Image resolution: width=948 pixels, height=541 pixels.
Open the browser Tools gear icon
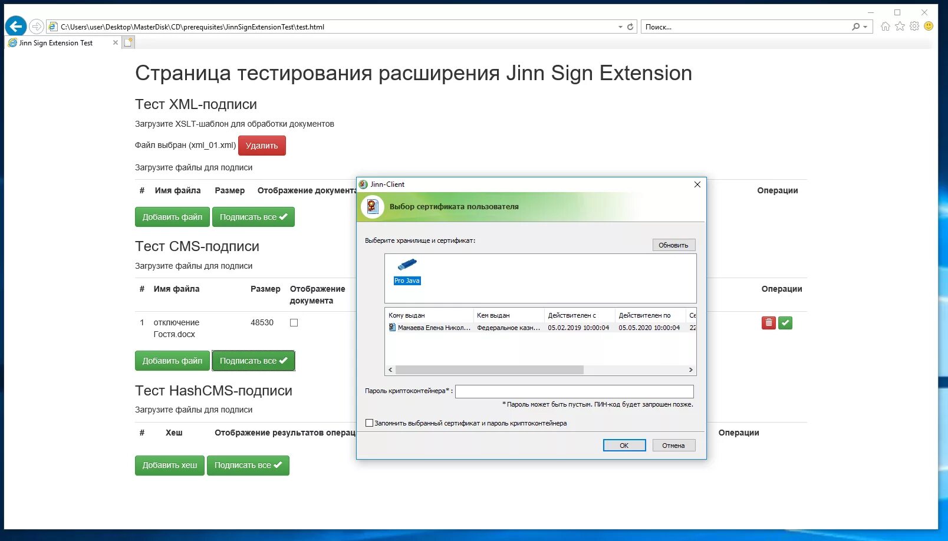coord(914,27)
